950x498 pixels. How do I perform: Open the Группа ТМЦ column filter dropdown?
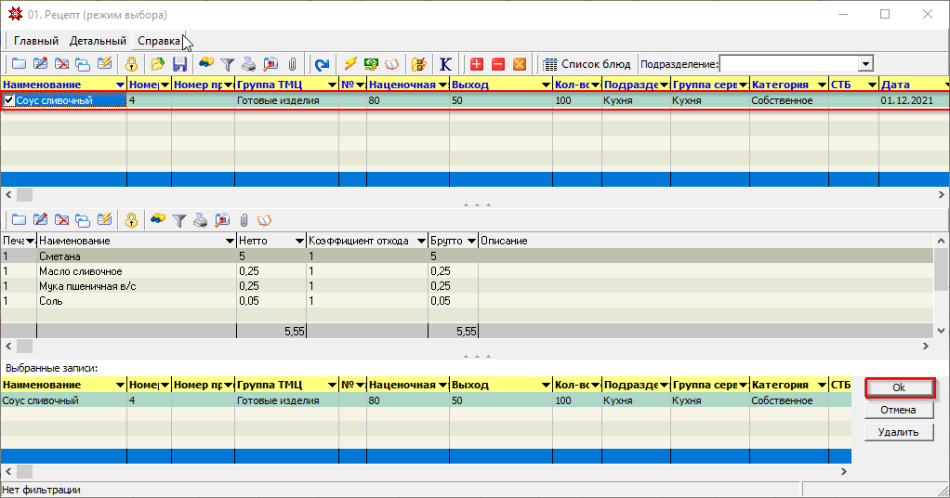pyautogui.click(x=332, y=85)
